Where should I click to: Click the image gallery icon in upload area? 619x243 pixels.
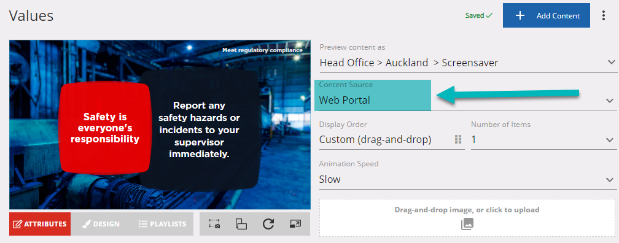click(467, 224)
